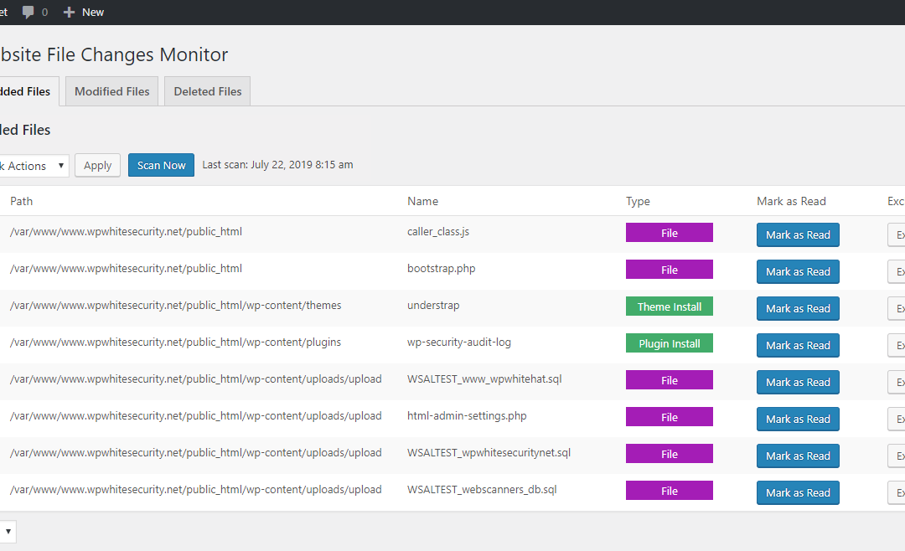Open the comments bubble in the admin bar
The image size is (905, 551).
tap(28, 12)
